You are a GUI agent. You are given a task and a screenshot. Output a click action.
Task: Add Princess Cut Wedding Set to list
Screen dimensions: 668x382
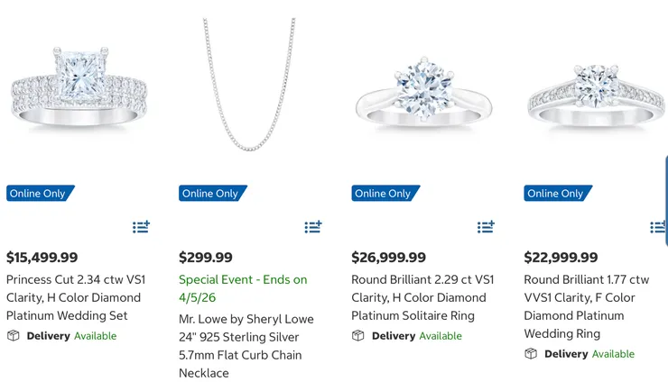[x=141, y=227]
